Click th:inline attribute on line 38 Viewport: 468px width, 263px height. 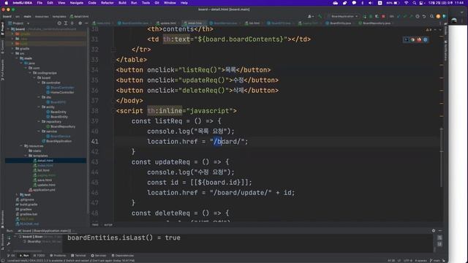pos(165,110)
